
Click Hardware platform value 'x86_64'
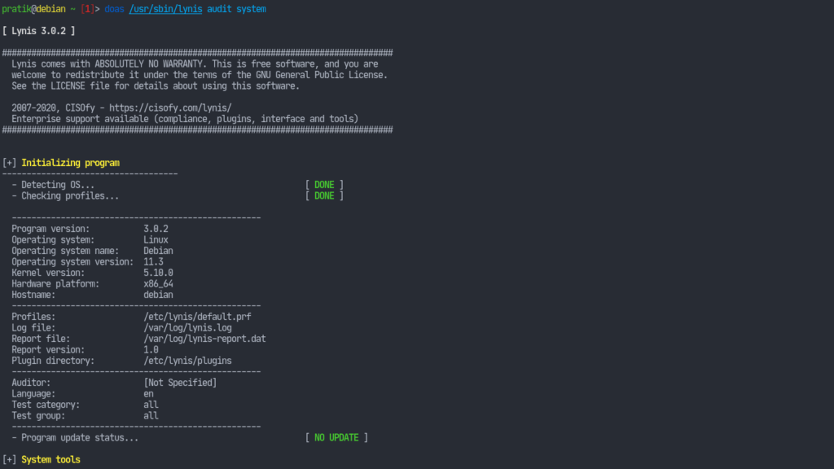tap(158, 284)
